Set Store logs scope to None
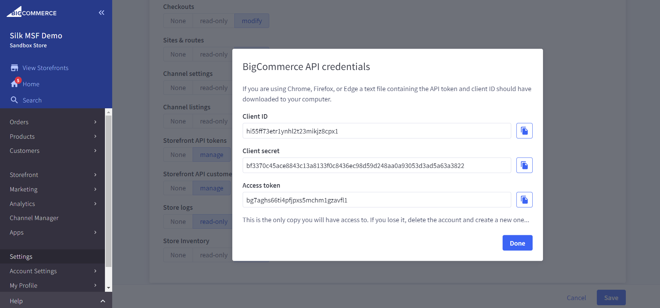Viewport: 660px width, 308px height. pos(178,221)
